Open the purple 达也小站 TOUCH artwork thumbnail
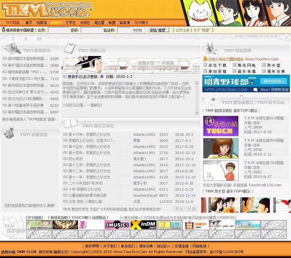Viewport: 291px width, 258px height. point(220,126)
